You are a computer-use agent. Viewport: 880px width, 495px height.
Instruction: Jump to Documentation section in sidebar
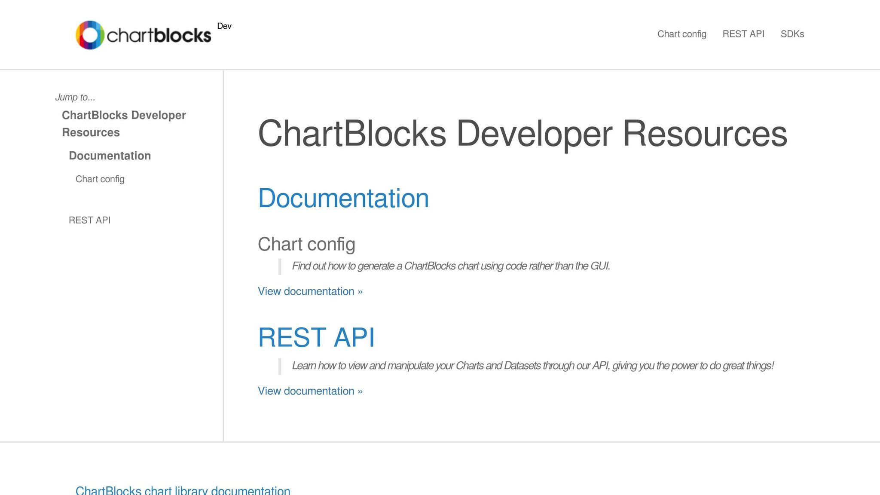110,156
